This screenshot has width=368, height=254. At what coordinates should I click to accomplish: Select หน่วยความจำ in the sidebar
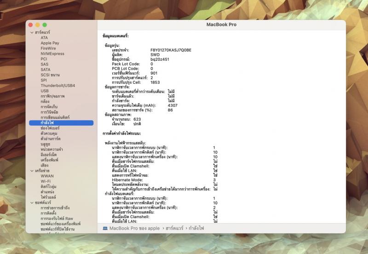pos(52,149)
